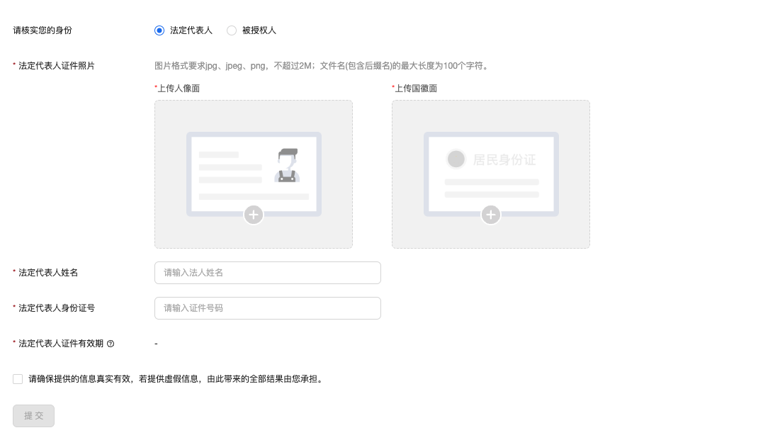Click the help icon beside 法定代表人证件有效期

point(111,344)
